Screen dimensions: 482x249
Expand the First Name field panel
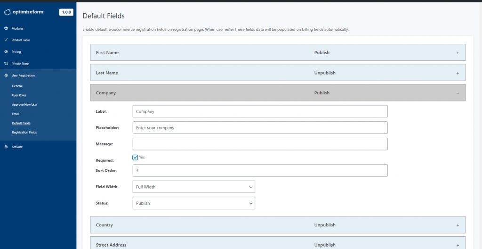coord(278,52)
